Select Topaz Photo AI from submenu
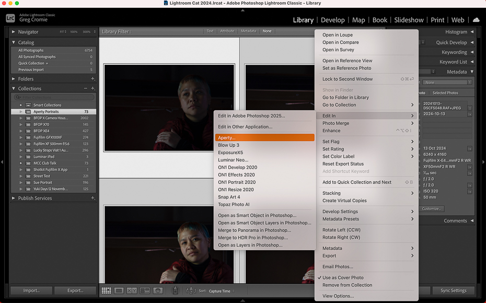The image size is (486, 303). [234, 204]
